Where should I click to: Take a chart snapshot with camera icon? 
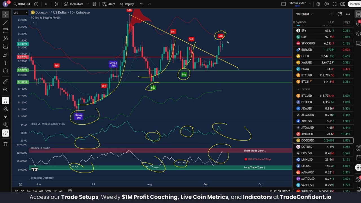pyautogui.click(x=343, y=4)
